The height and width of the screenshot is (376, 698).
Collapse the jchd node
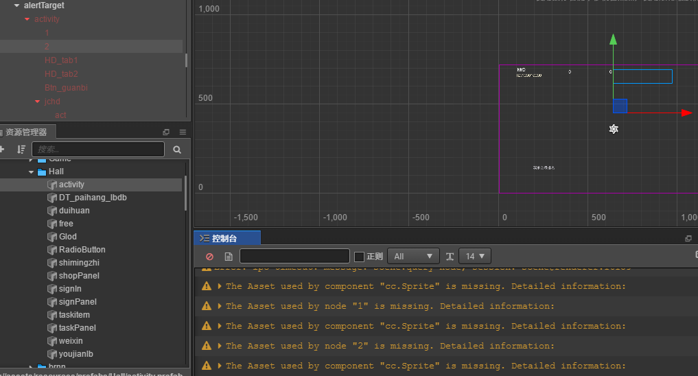click(x=37, y=102)
